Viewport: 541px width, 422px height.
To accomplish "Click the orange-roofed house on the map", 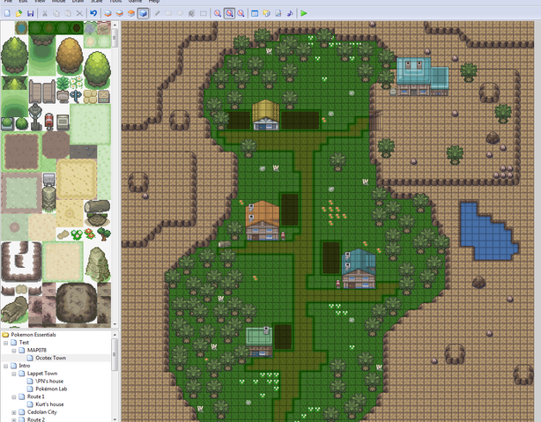I will coord(263,221).
